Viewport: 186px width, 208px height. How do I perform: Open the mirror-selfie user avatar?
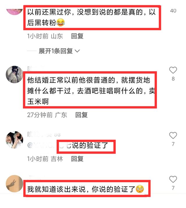[15, 74]
